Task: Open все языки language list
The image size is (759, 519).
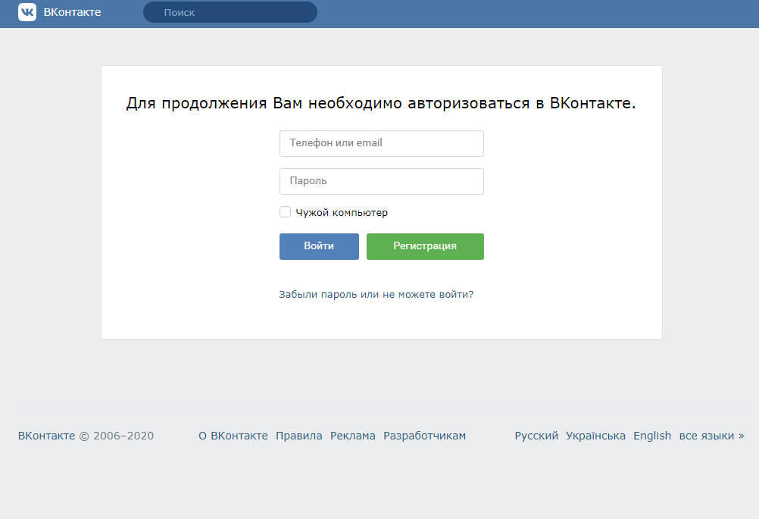Action: [711, 436]
